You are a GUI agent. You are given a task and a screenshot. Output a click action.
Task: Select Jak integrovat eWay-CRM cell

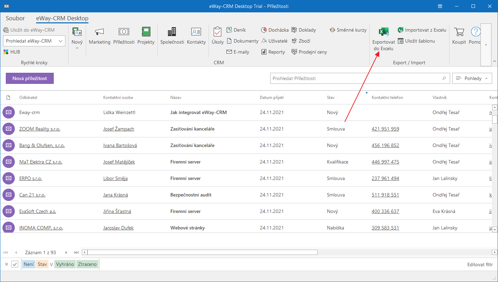(x=199, y=112)
